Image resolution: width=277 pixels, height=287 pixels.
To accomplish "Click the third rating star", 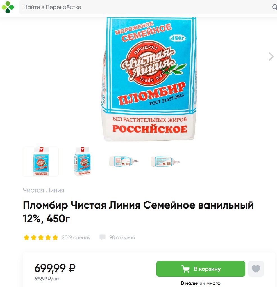I will (41, 238).
